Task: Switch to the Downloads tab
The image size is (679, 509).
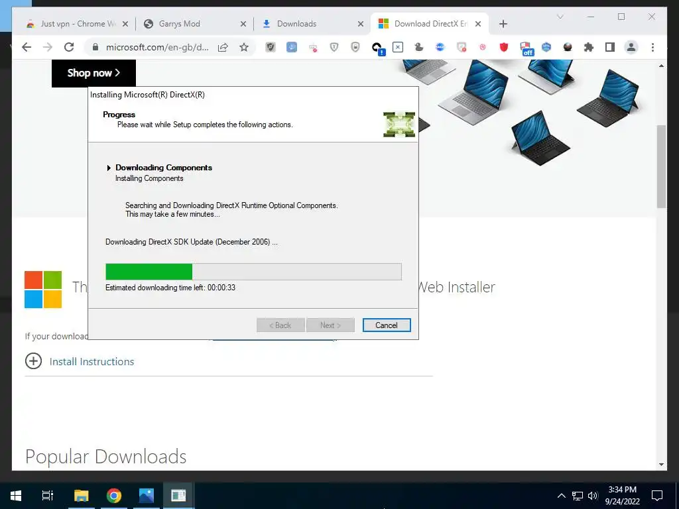Action: [312, 24]
